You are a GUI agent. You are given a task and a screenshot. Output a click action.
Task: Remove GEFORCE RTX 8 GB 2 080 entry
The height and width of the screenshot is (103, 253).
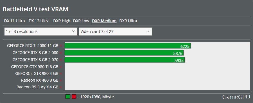[61, 53]
